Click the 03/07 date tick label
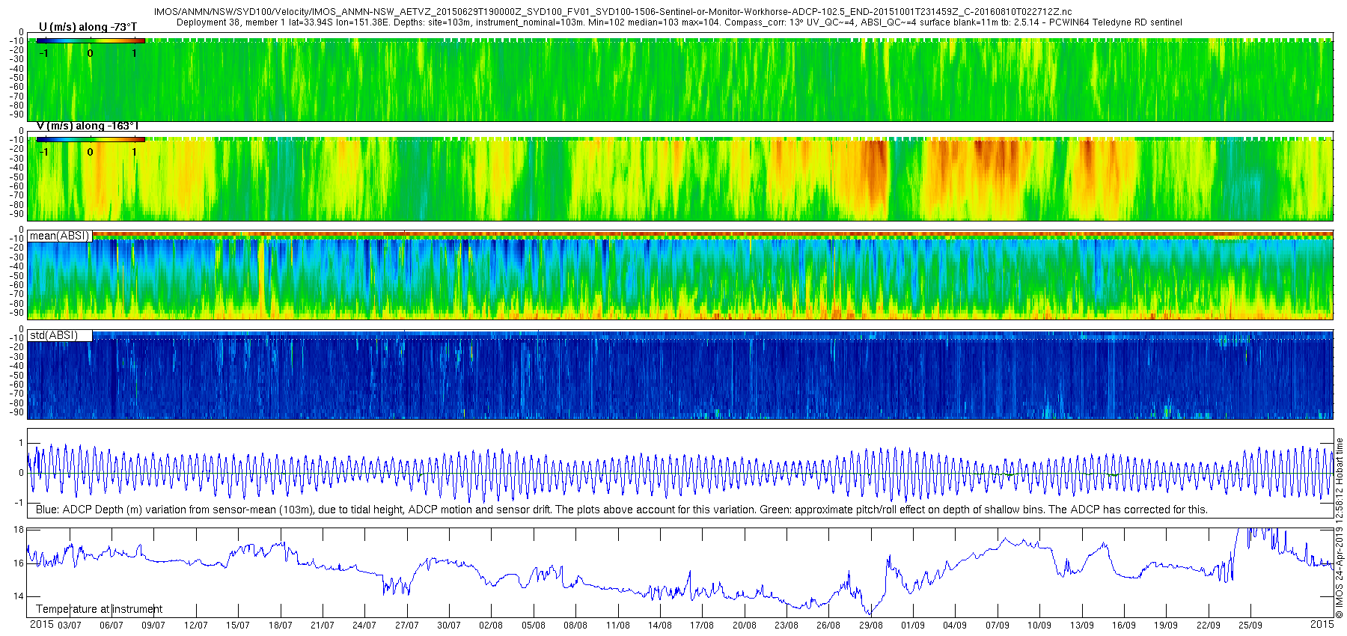The height and width of the screenshot is (636, 1347). click(x=70, y=625)
